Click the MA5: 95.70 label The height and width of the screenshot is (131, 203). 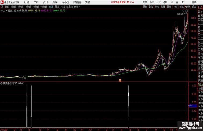(22, 11)
